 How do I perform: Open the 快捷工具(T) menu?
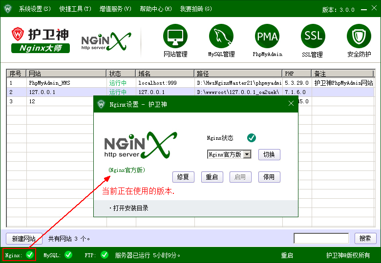75,9
